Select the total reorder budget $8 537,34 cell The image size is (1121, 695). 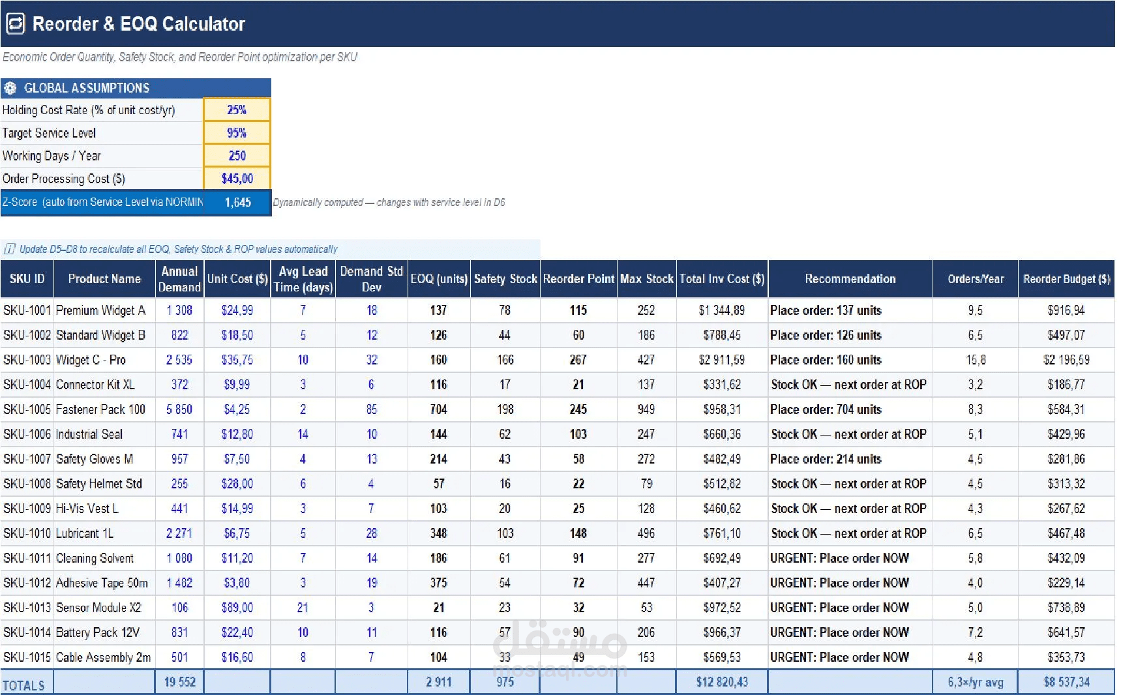1066,682
